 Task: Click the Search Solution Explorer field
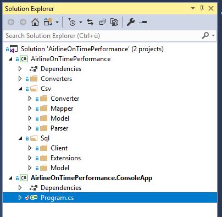(103, 35)
